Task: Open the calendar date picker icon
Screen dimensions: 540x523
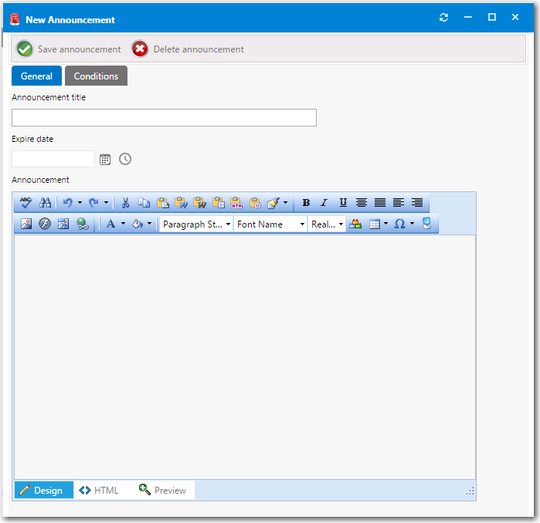Action: (x=106, y=159)
